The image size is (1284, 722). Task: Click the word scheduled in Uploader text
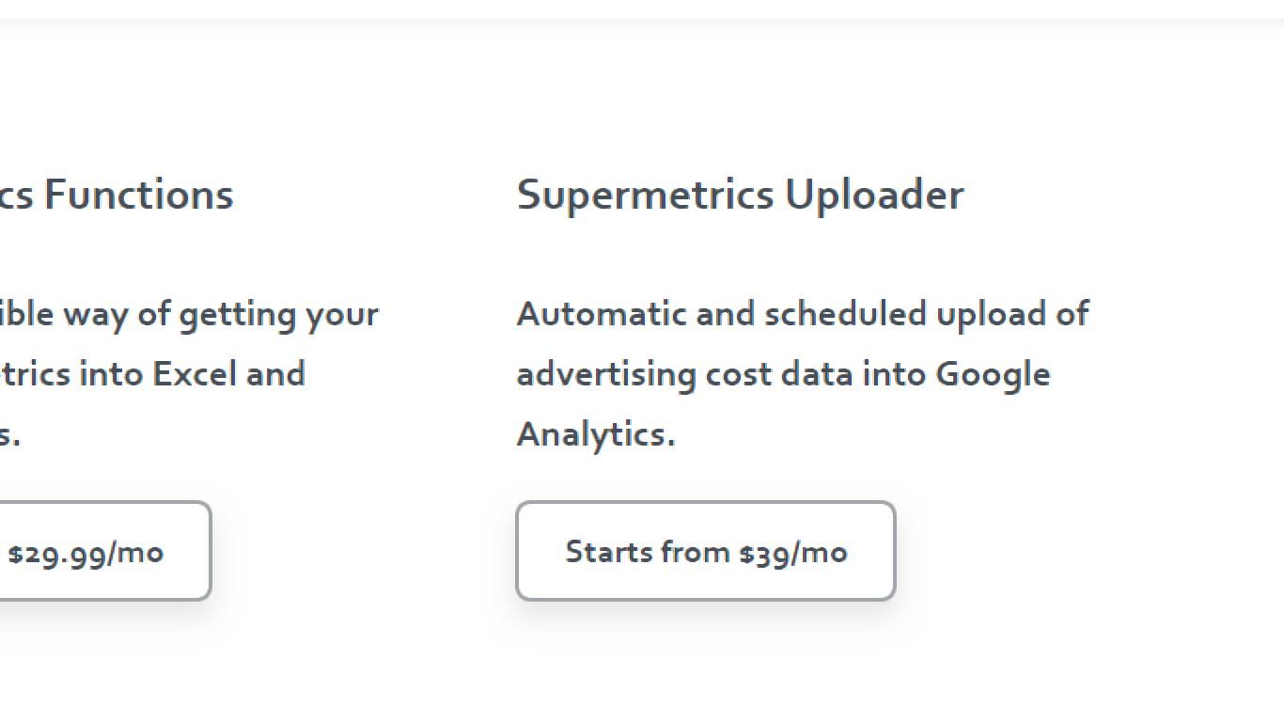point(845,313)
